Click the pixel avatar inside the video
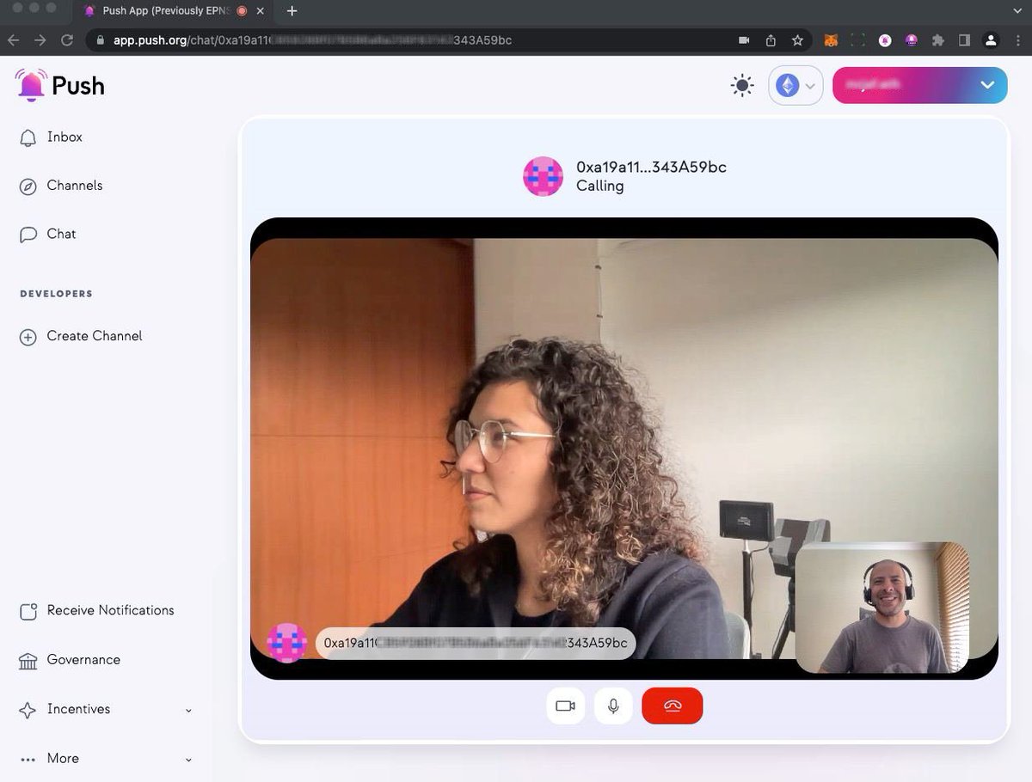This screenshot has height=782, width=1032. click(x=287, y=643)
